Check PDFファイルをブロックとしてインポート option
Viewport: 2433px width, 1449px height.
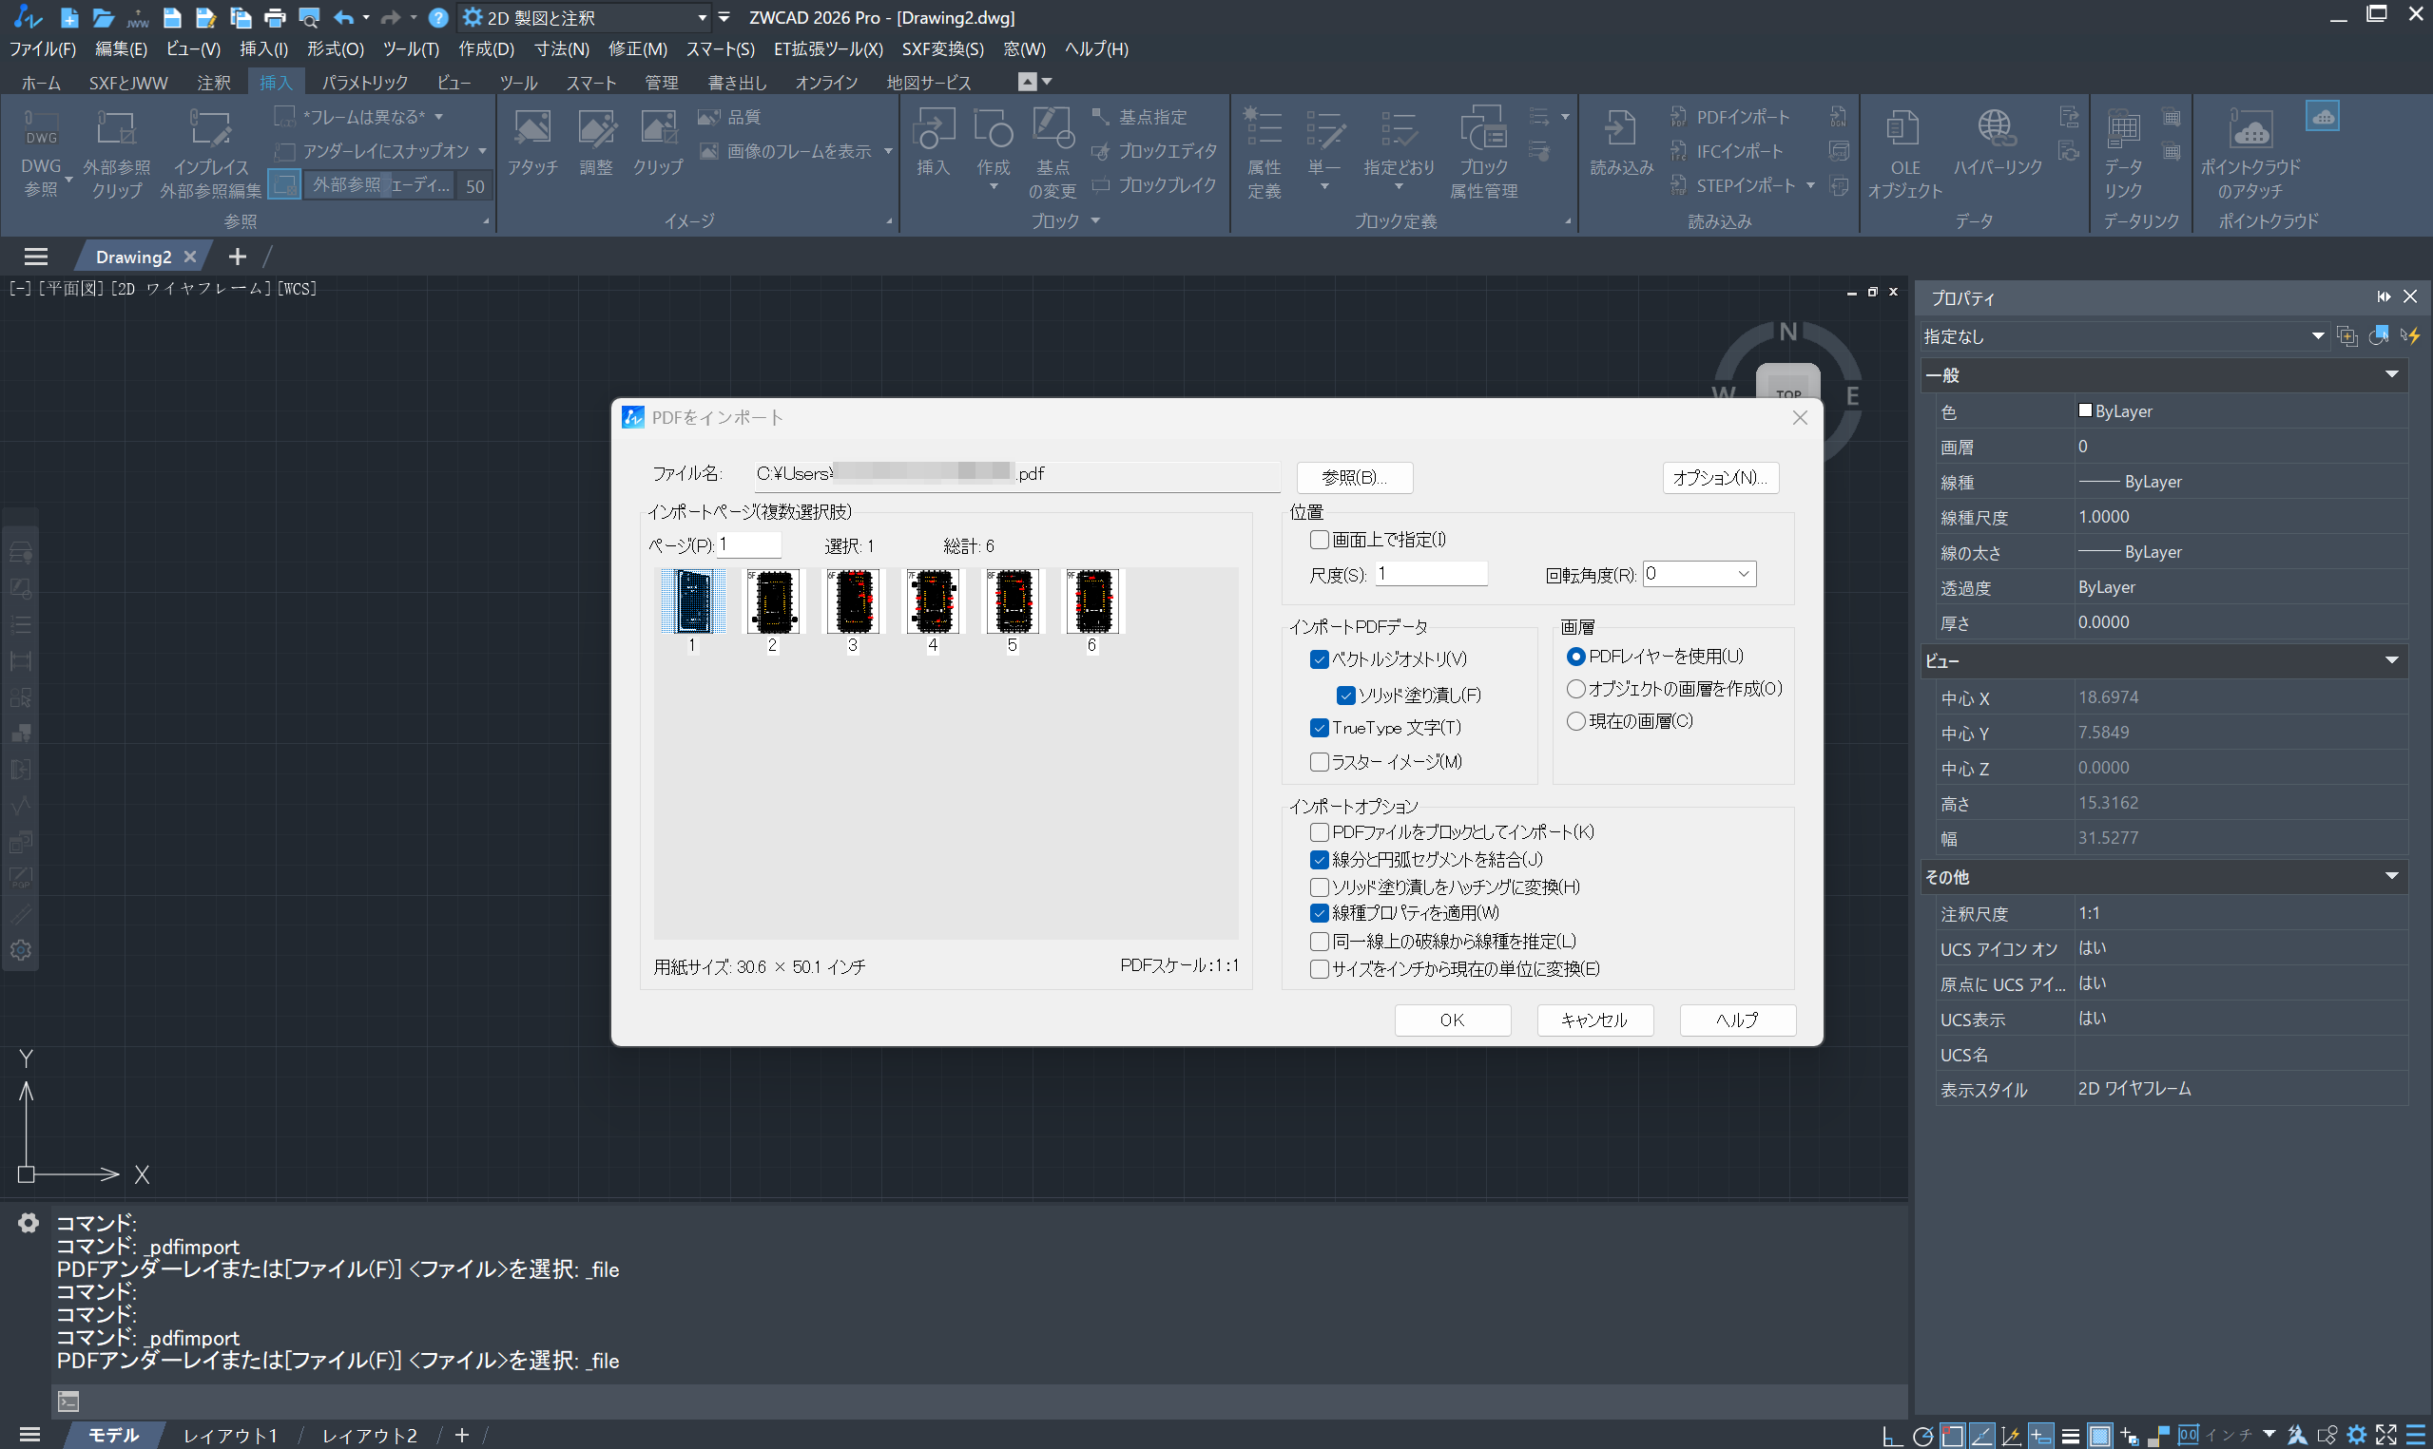(x=1320, y=832)
